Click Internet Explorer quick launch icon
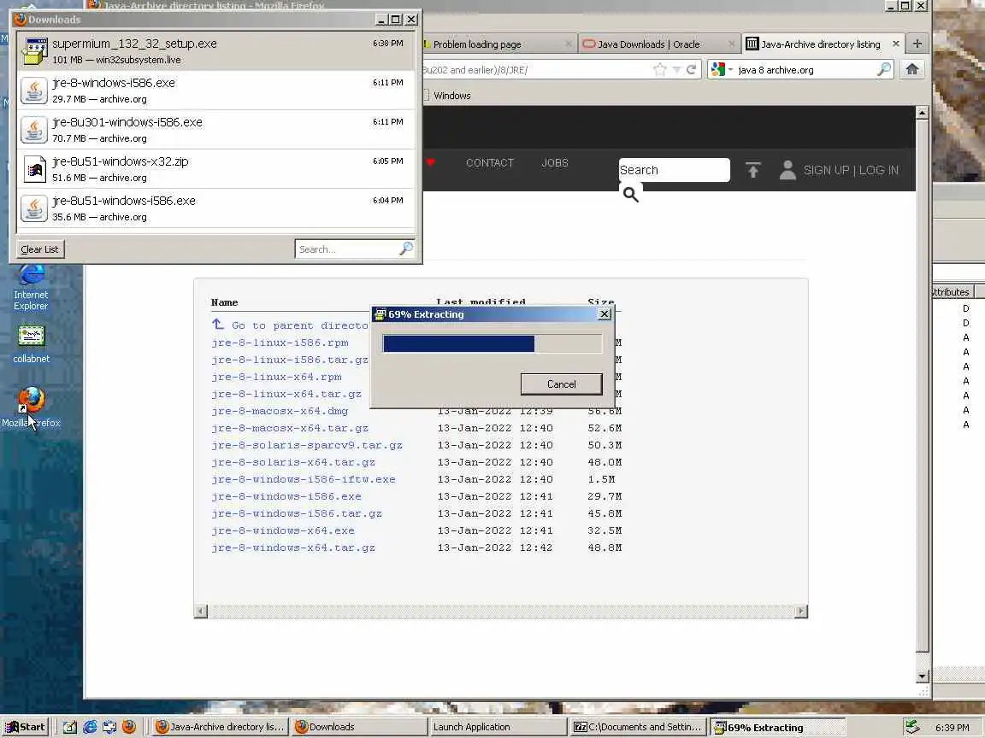The width and height of the screenshot is (985, 738). [90, 727]
